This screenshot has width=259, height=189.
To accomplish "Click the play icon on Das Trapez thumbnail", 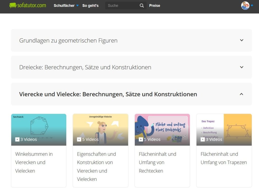I will (202, 139).
